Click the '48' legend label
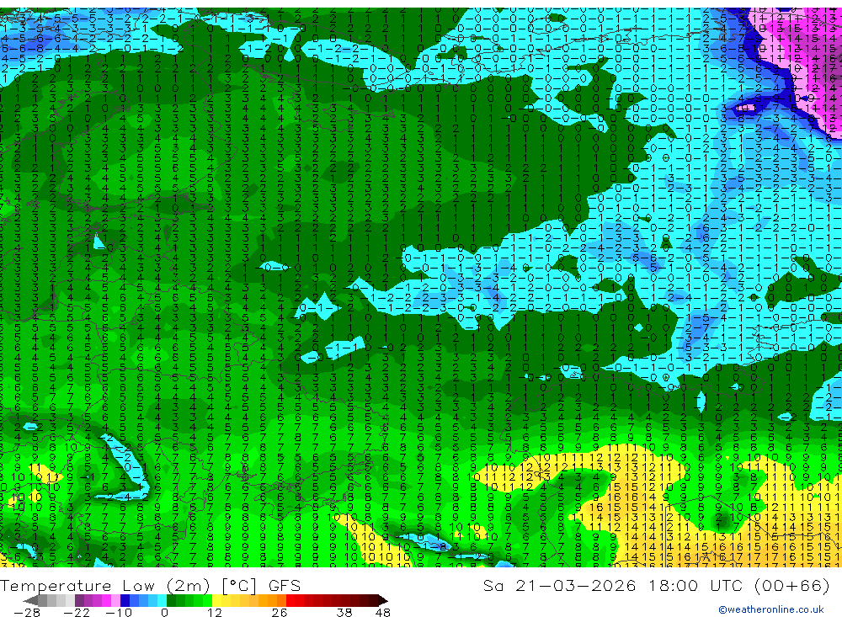 383,612
